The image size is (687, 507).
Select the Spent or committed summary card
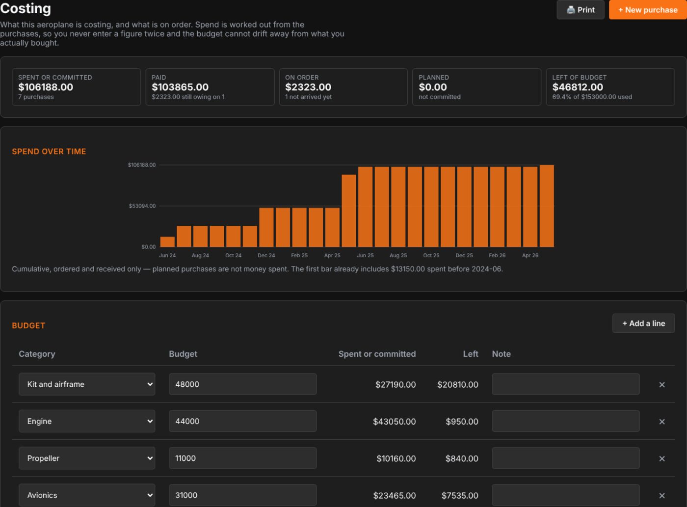point(76,87)
